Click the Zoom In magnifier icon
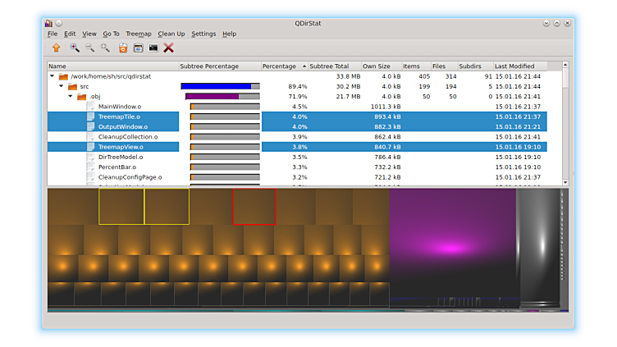The image size is (617, 347). click(x=75, y=48)
